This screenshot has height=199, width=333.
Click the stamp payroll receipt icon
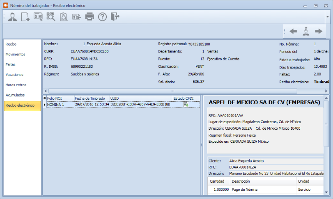[x=38, y=17]
